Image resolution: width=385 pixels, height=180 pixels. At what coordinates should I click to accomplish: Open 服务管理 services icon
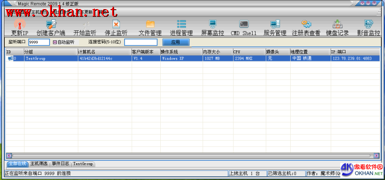tap(275, 24)
